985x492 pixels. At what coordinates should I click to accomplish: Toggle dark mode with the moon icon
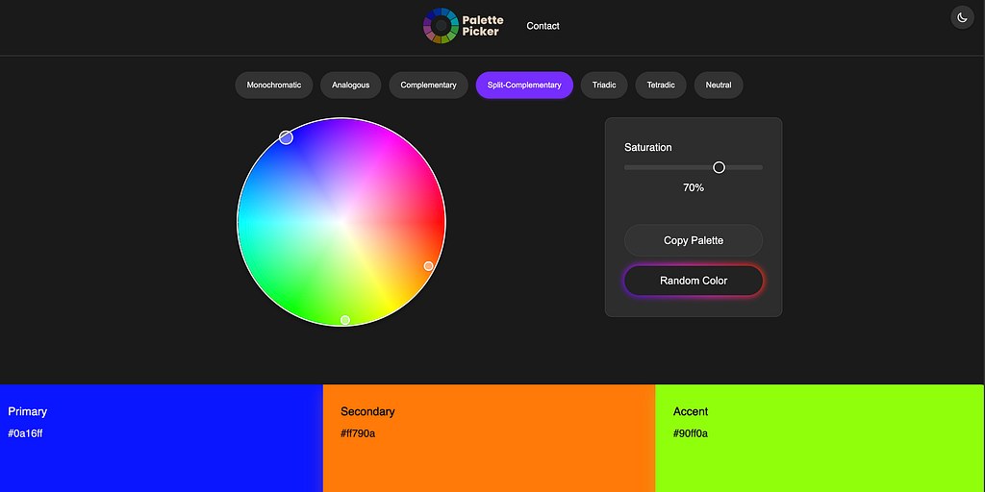(x=962, y=17)
